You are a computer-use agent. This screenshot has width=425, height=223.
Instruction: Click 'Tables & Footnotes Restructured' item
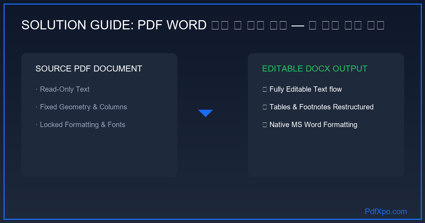(x=318, y=107)
